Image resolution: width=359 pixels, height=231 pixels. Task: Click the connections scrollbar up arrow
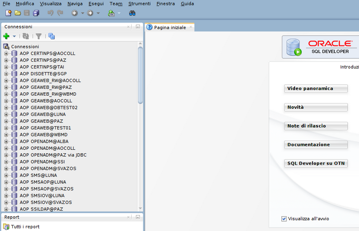click(x=140, y=43)
